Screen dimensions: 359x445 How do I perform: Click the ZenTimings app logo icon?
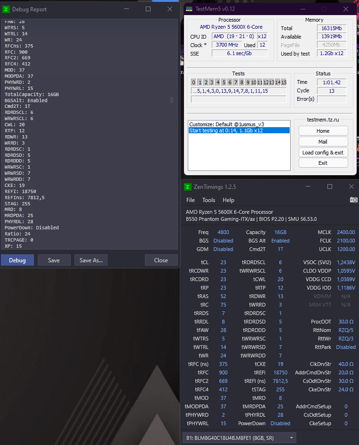pyautogui.click(x=188, y=187)
